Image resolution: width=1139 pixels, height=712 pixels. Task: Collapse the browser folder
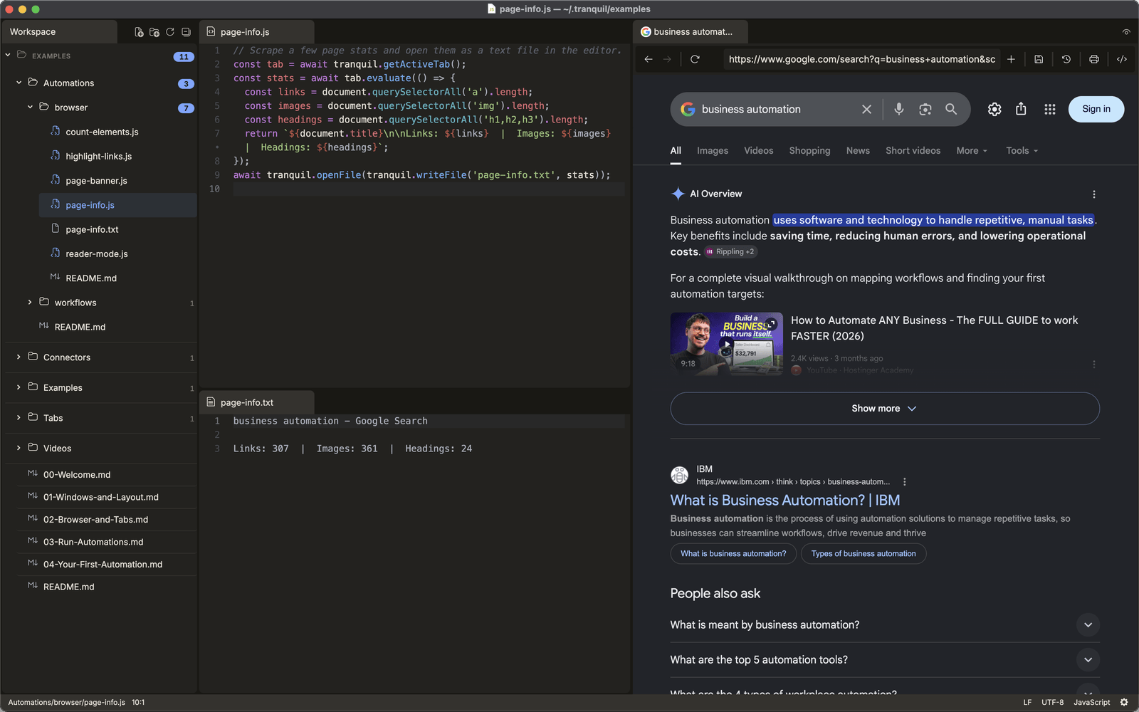pos(31,107)
